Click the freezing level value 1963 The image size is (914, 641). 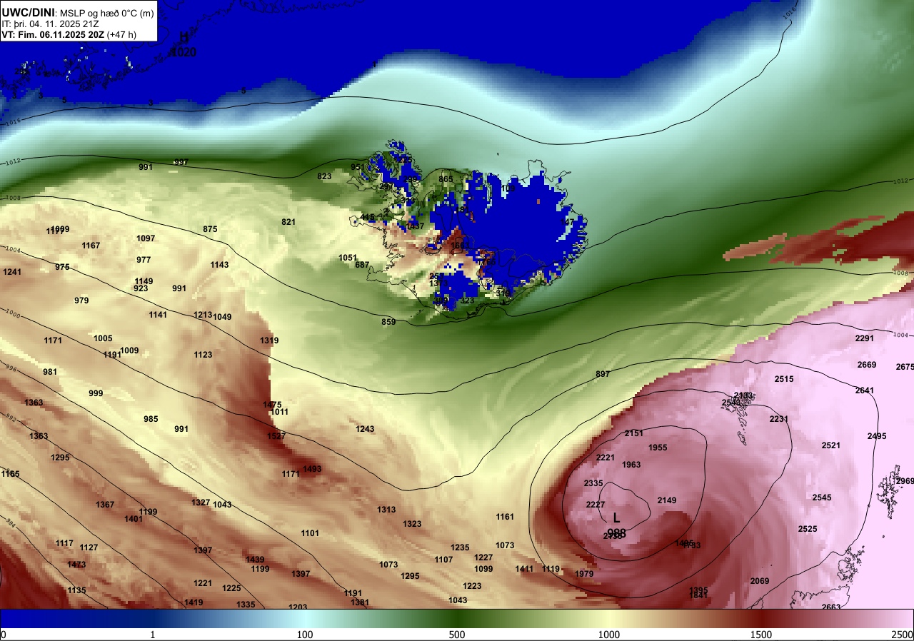pyautogui.click(x=631, y=465)
